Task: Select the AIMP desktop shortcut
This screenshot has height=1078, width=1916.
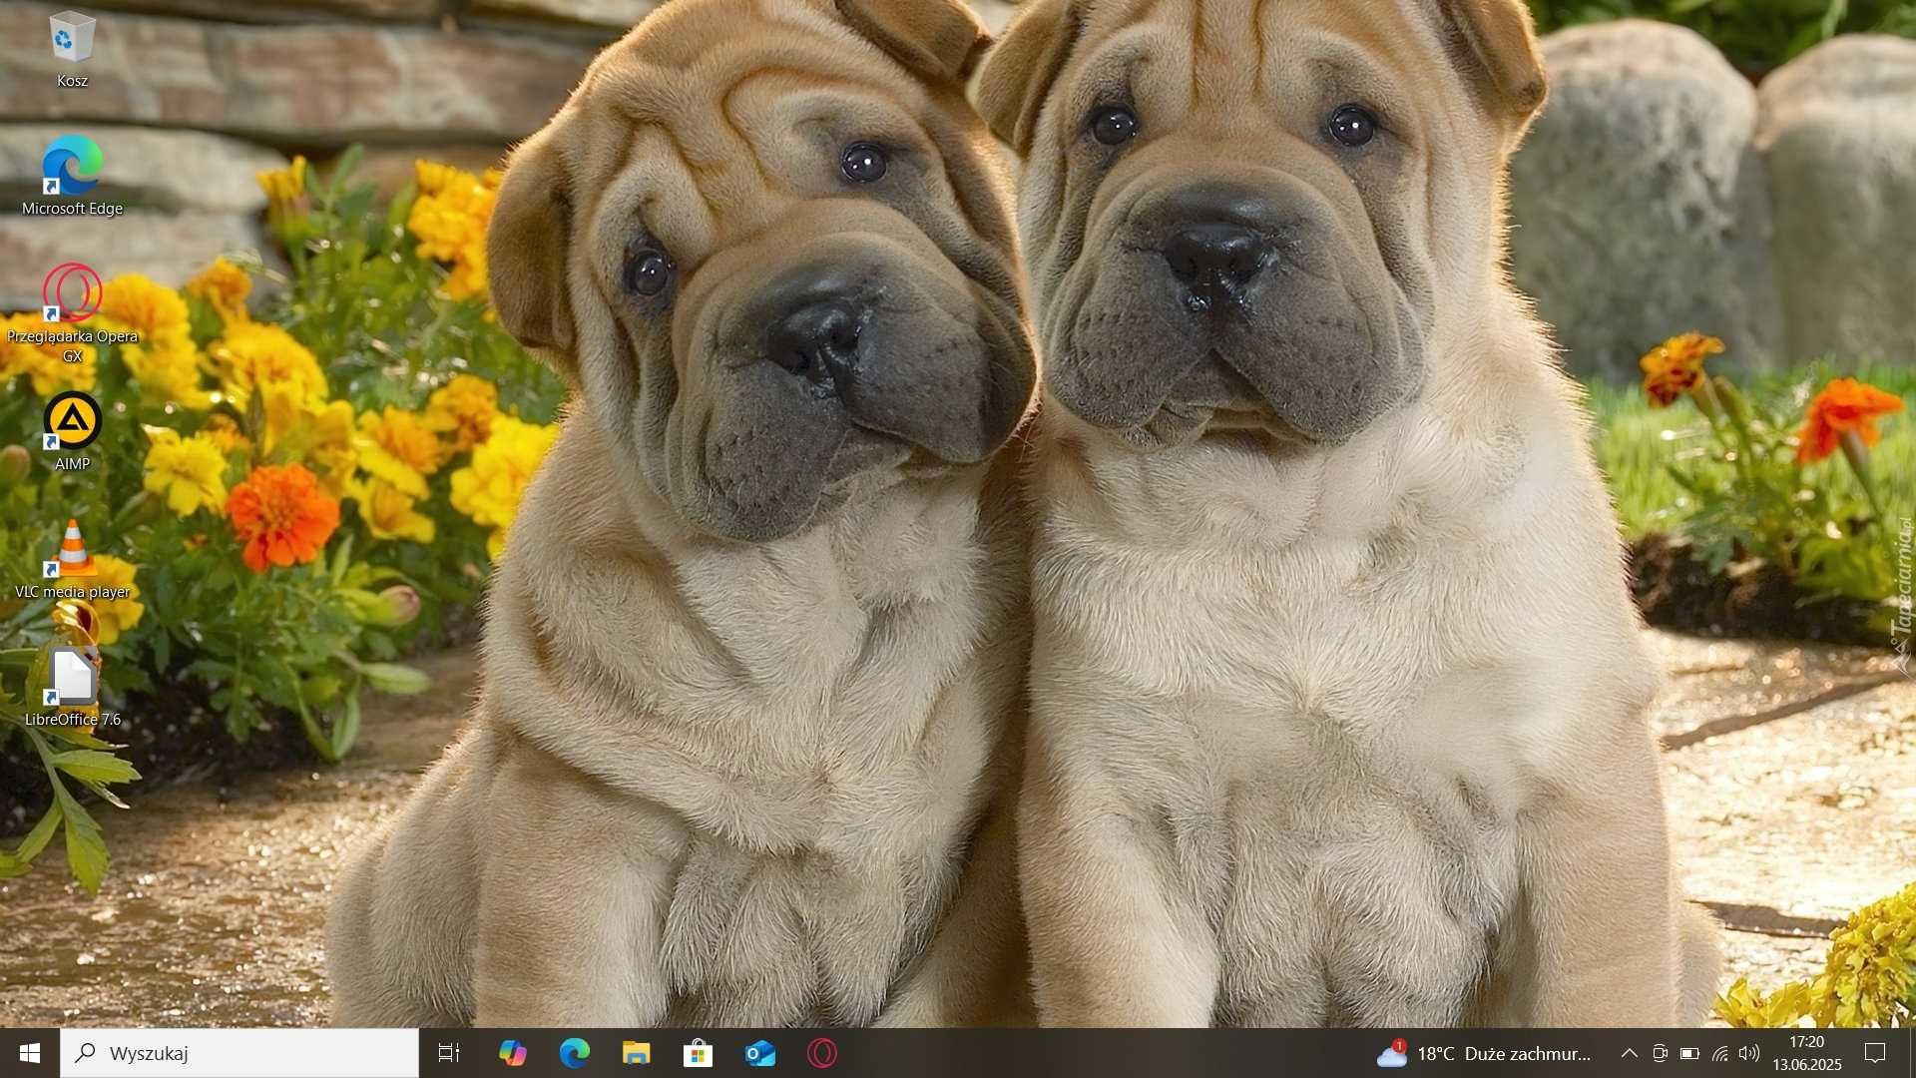Action: [x=72, y=432]
